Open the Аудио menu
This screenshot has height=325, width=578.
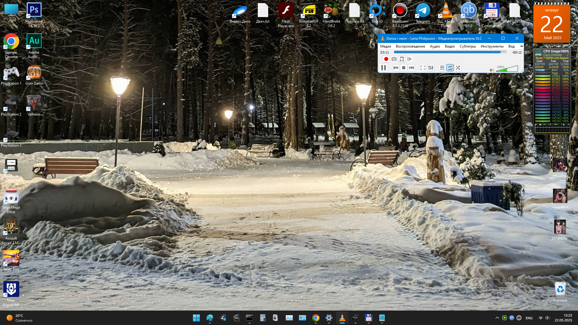(435, 46)
